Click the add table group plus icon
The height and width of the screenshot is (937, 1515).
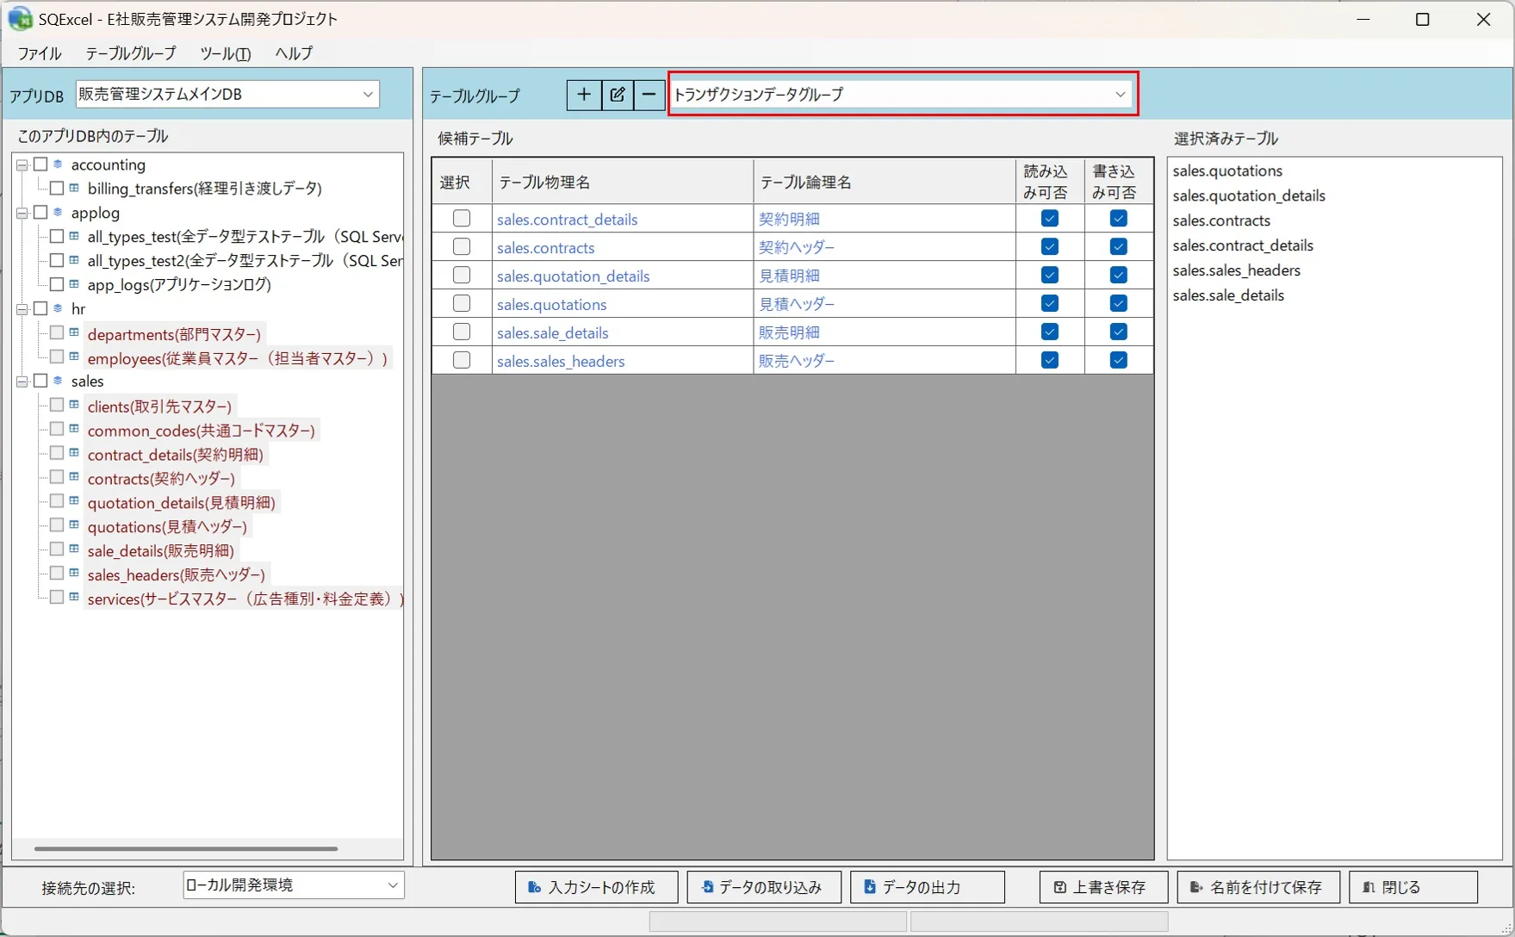(x=584, y=95)
